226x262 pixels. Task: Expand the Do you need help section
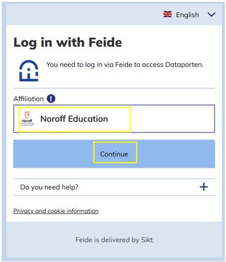(x=114, y=187)
